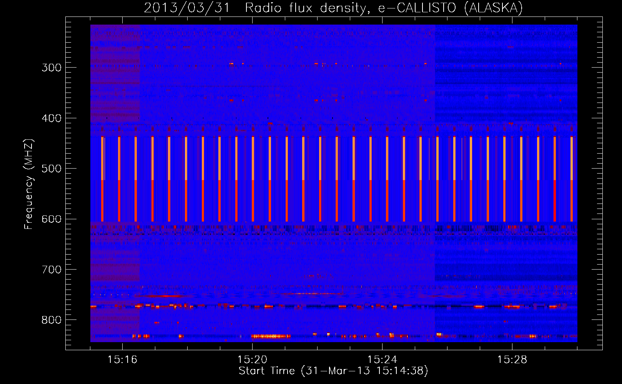Click the 15:28 time tick label
Image resolution: width=622 pixels, height=384 pixels.
click(512, 360)
